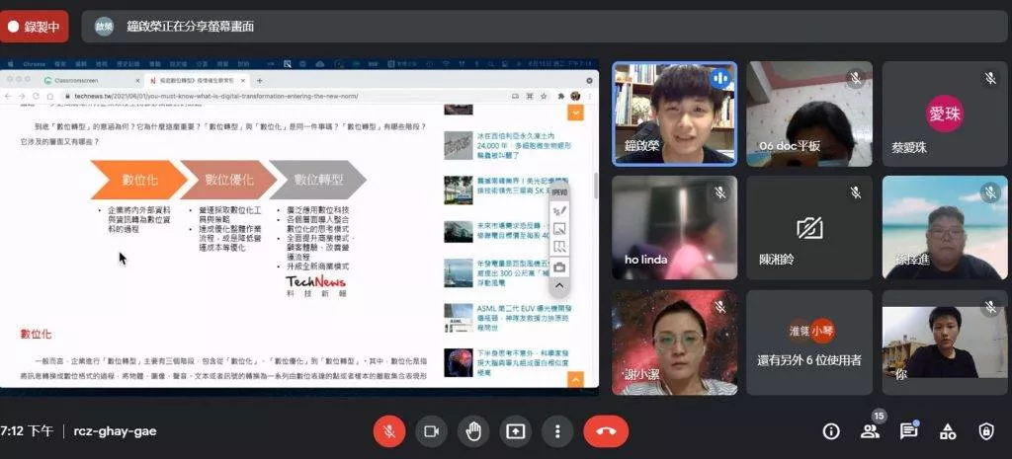1012x459 pixels.
Task: Click the TechNews 科技新報 logo
Action: (316, 285)
